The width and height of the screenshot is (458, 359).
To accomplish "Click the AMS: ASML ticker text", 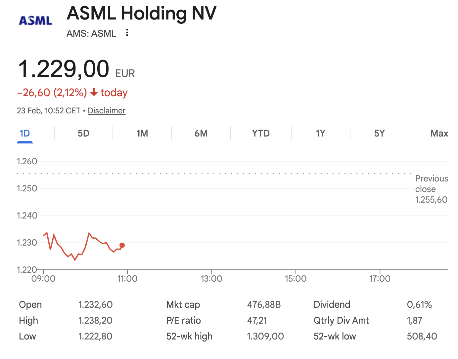I will (x=91, y=33).
